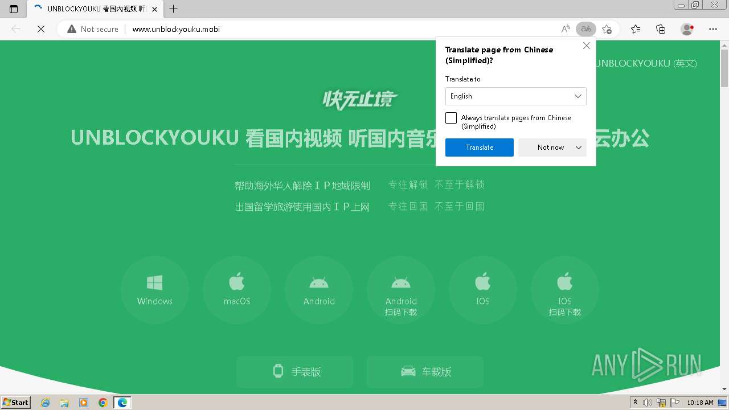Select the 出国留学旅游使用国内IP上网 text
Image resolution: width=729 pixels, height=410 pixels.
pyautogui.click(x=302, y=207)
